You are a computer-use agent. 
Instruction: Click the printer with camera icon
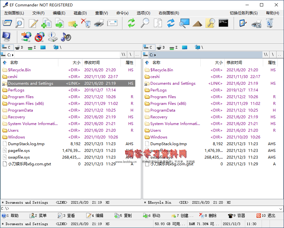256,23
